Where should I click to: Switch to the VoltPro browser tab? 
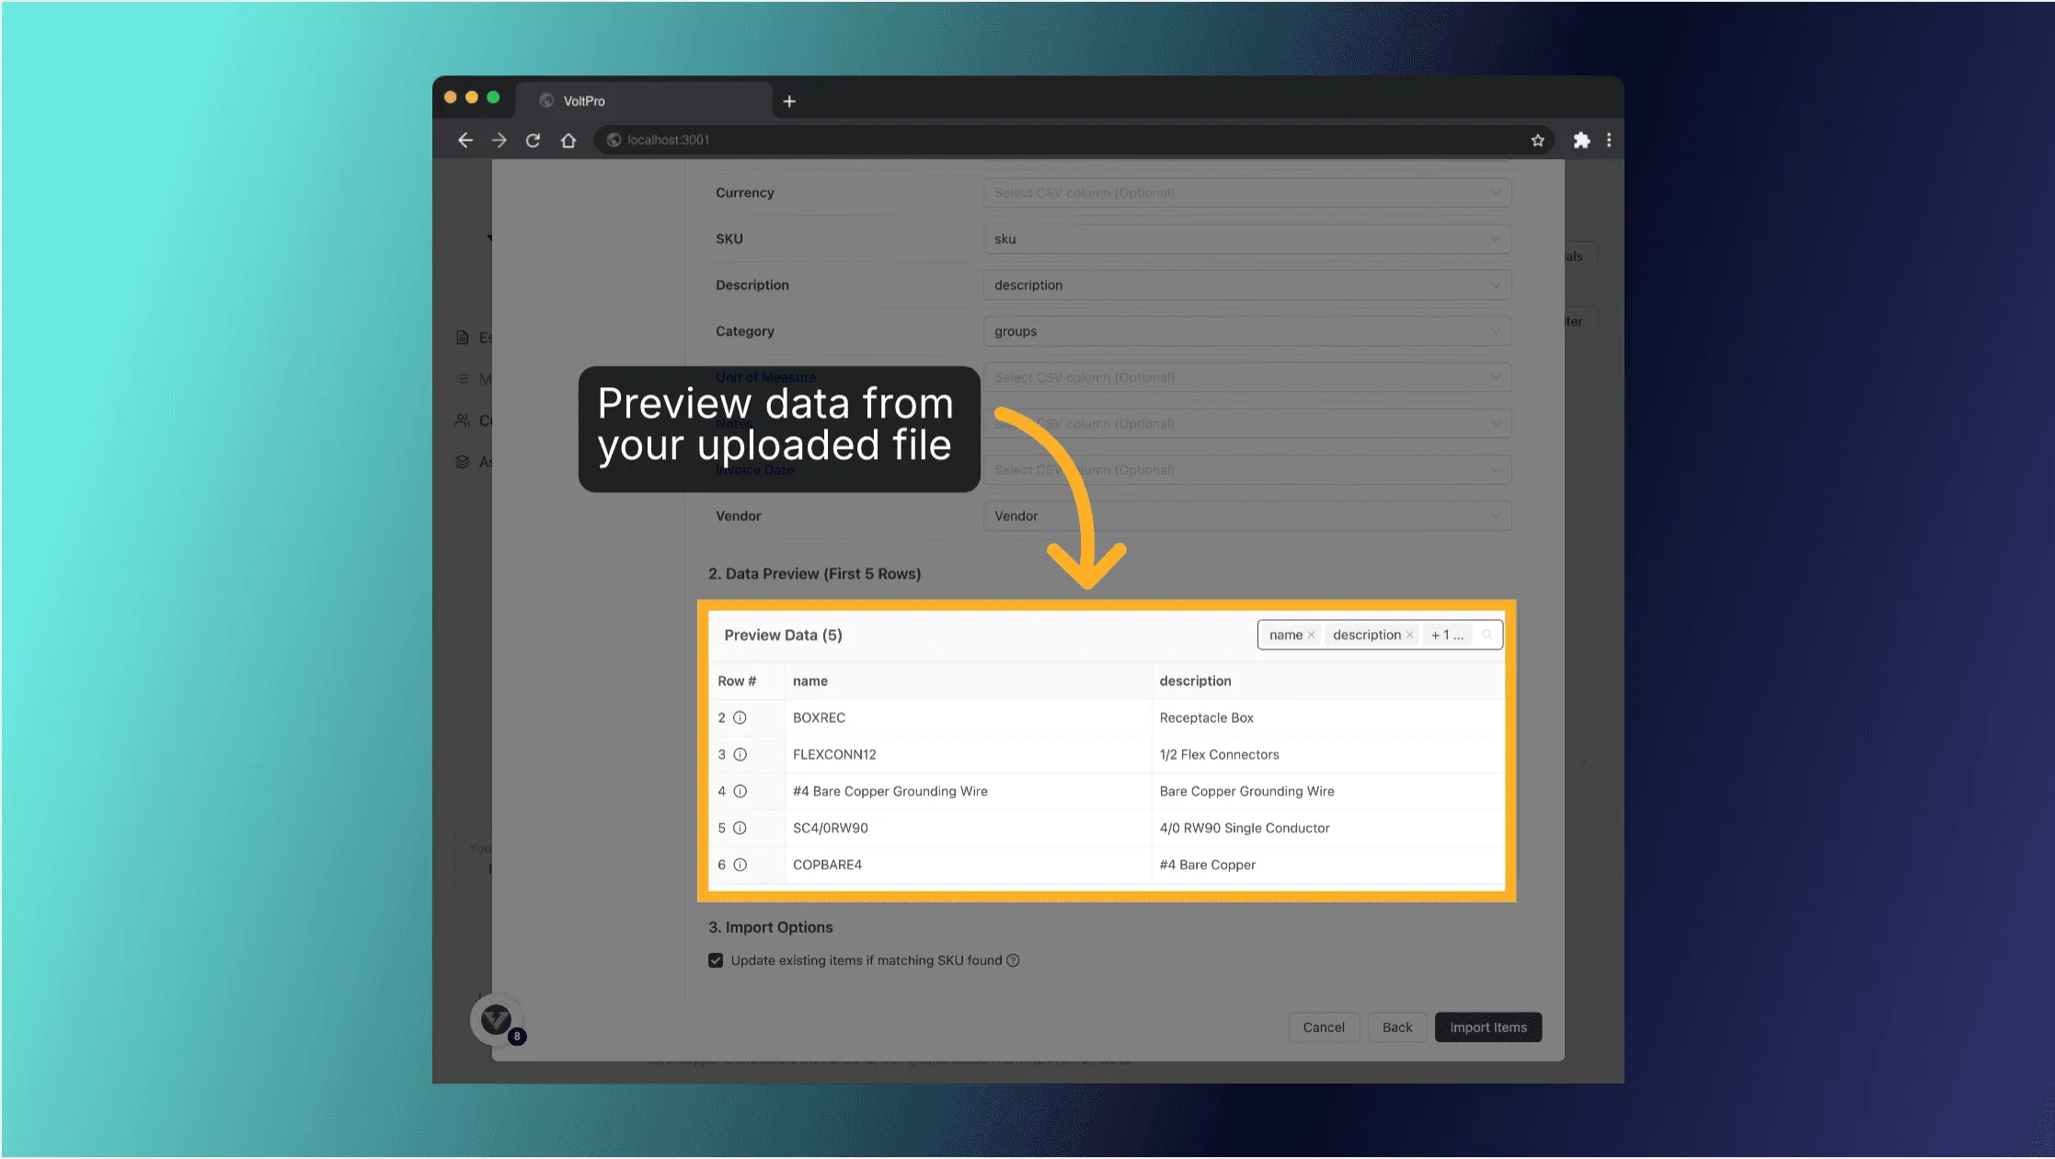pos(585,101)
